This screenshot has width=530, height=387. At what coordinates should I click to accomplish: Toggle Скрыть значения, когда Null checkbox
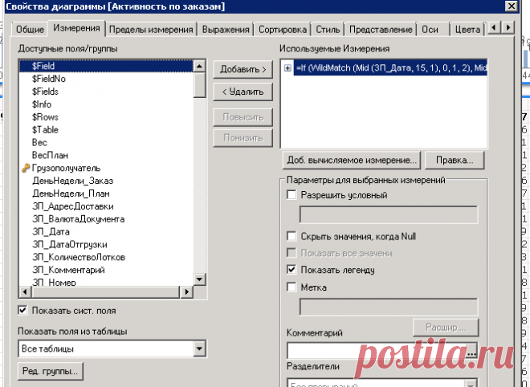tap(291, 236)
